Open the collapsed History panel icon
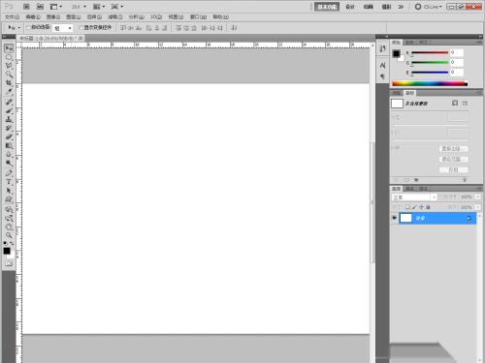 [x=383, y=48]
